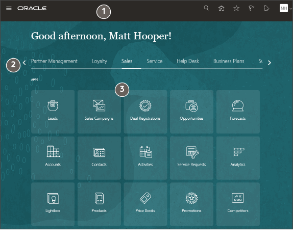Open the hamburger navigator menu
Image resolution: width=293 pixels, height=240 pixels.
coord(9,8)
